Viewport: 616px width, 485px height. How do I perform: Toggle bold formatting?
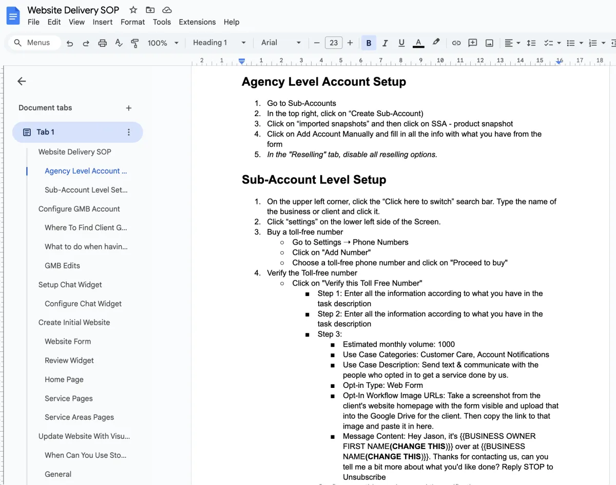tap(369, 43)
